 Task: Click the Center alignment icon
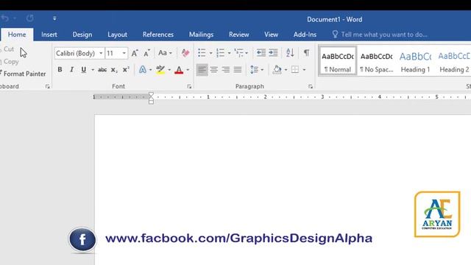pyautogui.click(x=214, y=70)
